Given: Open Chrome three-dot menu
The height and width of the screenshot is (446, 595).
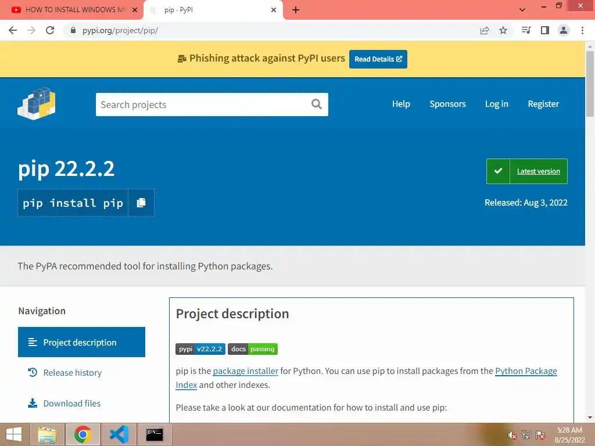Looking at the screenshot, I should click(x=582, y=30).
